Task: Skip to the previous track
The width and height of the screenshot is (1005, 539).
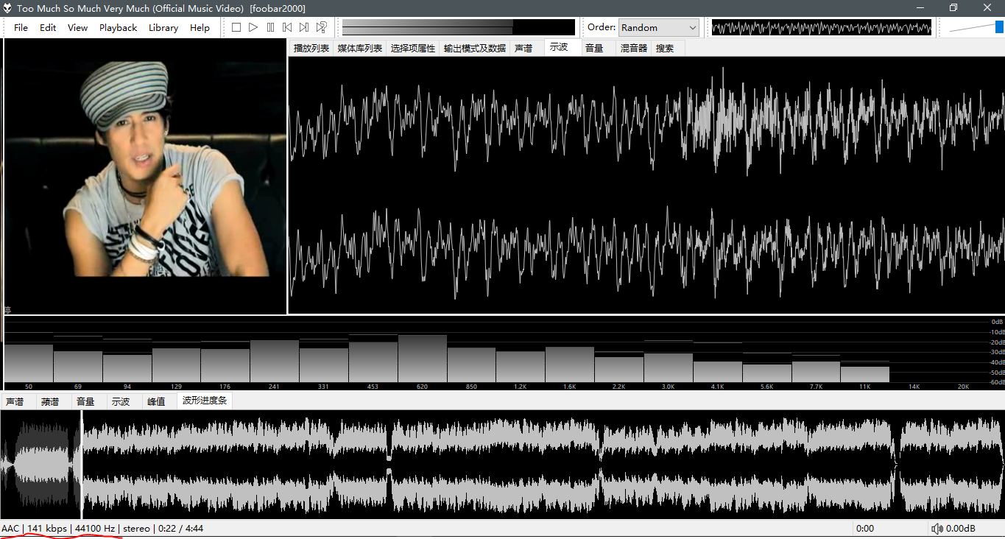Action: tap(287, 27)
